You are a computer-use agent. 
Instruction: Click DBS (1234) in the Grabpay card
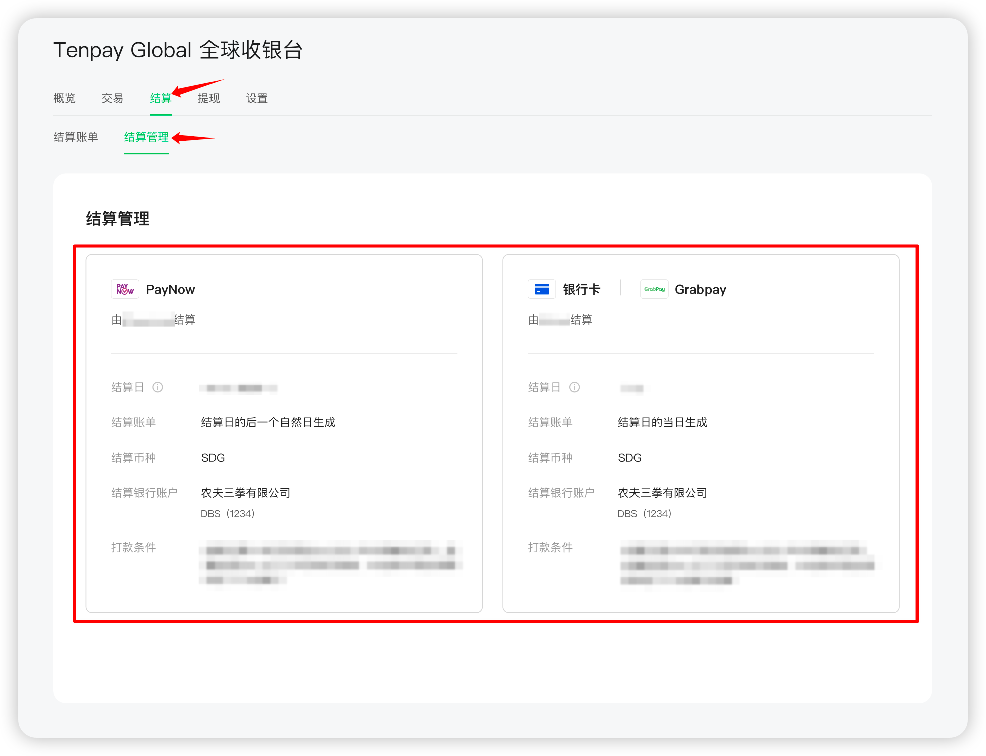pyautogui.click(x=645, y=514)
